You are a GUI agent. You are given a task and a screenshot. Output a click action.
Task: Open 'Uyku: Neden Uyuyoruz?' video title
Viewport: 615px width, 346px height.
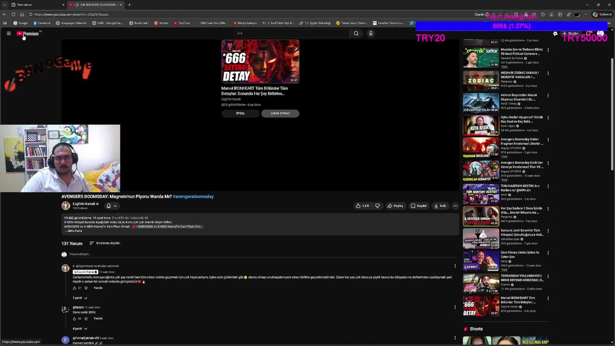[x=522, y=119]
